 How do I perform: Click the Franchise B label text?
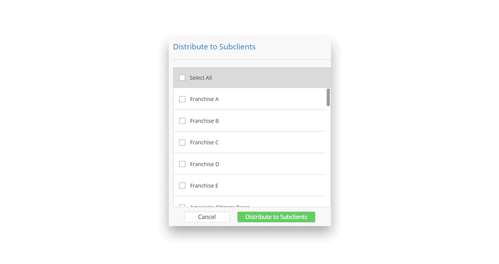tap(204, 121)
